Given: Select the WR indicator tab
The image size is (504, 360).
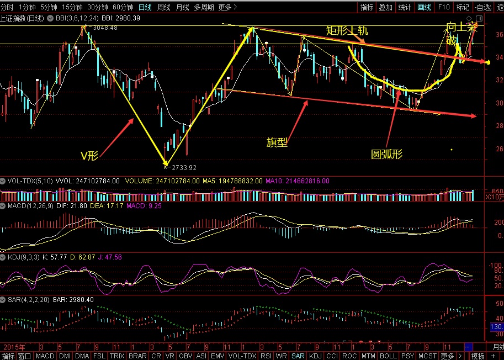Looking at the screenshot, I should click(281, 356).
